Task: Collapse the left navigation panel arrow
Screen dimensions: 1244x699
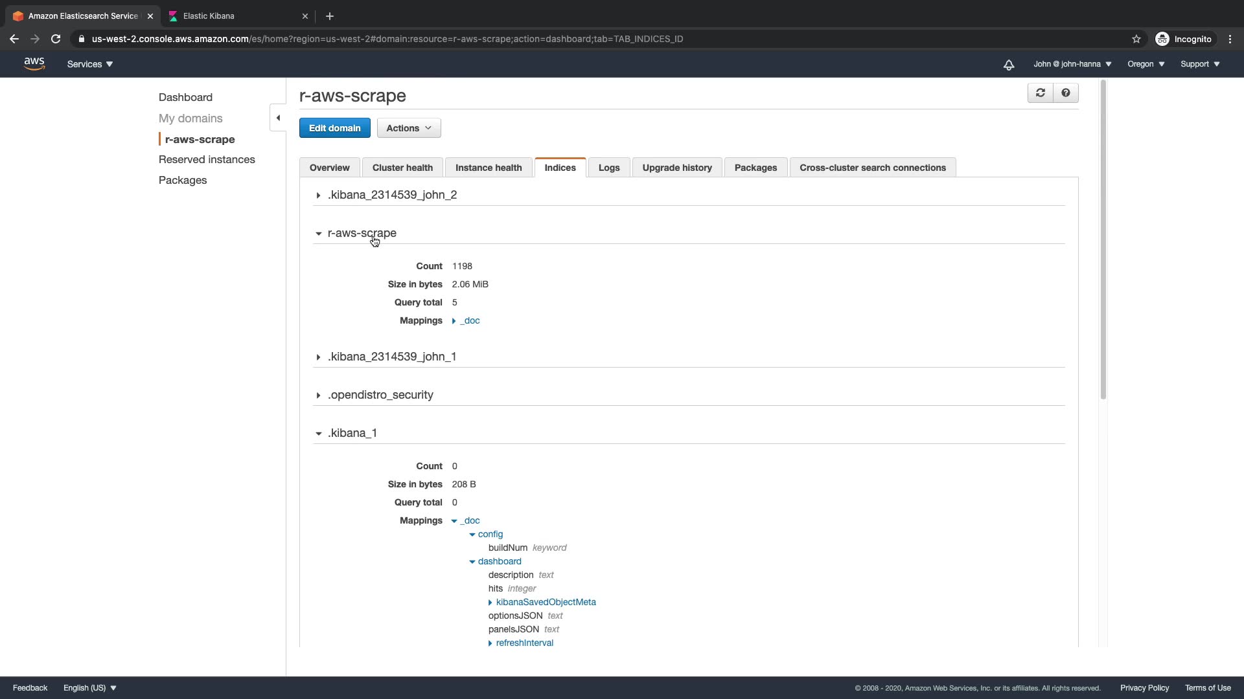Action: [x=278, y=118]
